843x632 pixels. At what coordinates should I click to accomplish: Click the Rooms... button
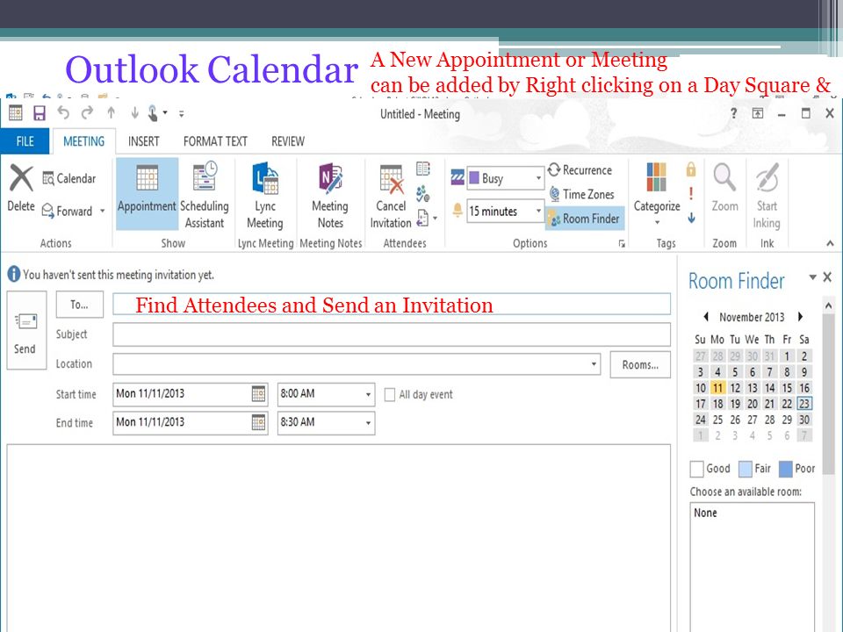click(640, 365)
